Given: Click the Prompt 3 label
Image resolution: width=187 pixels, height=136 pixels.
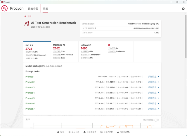Looking at the screenshot, I should [30, 87].
